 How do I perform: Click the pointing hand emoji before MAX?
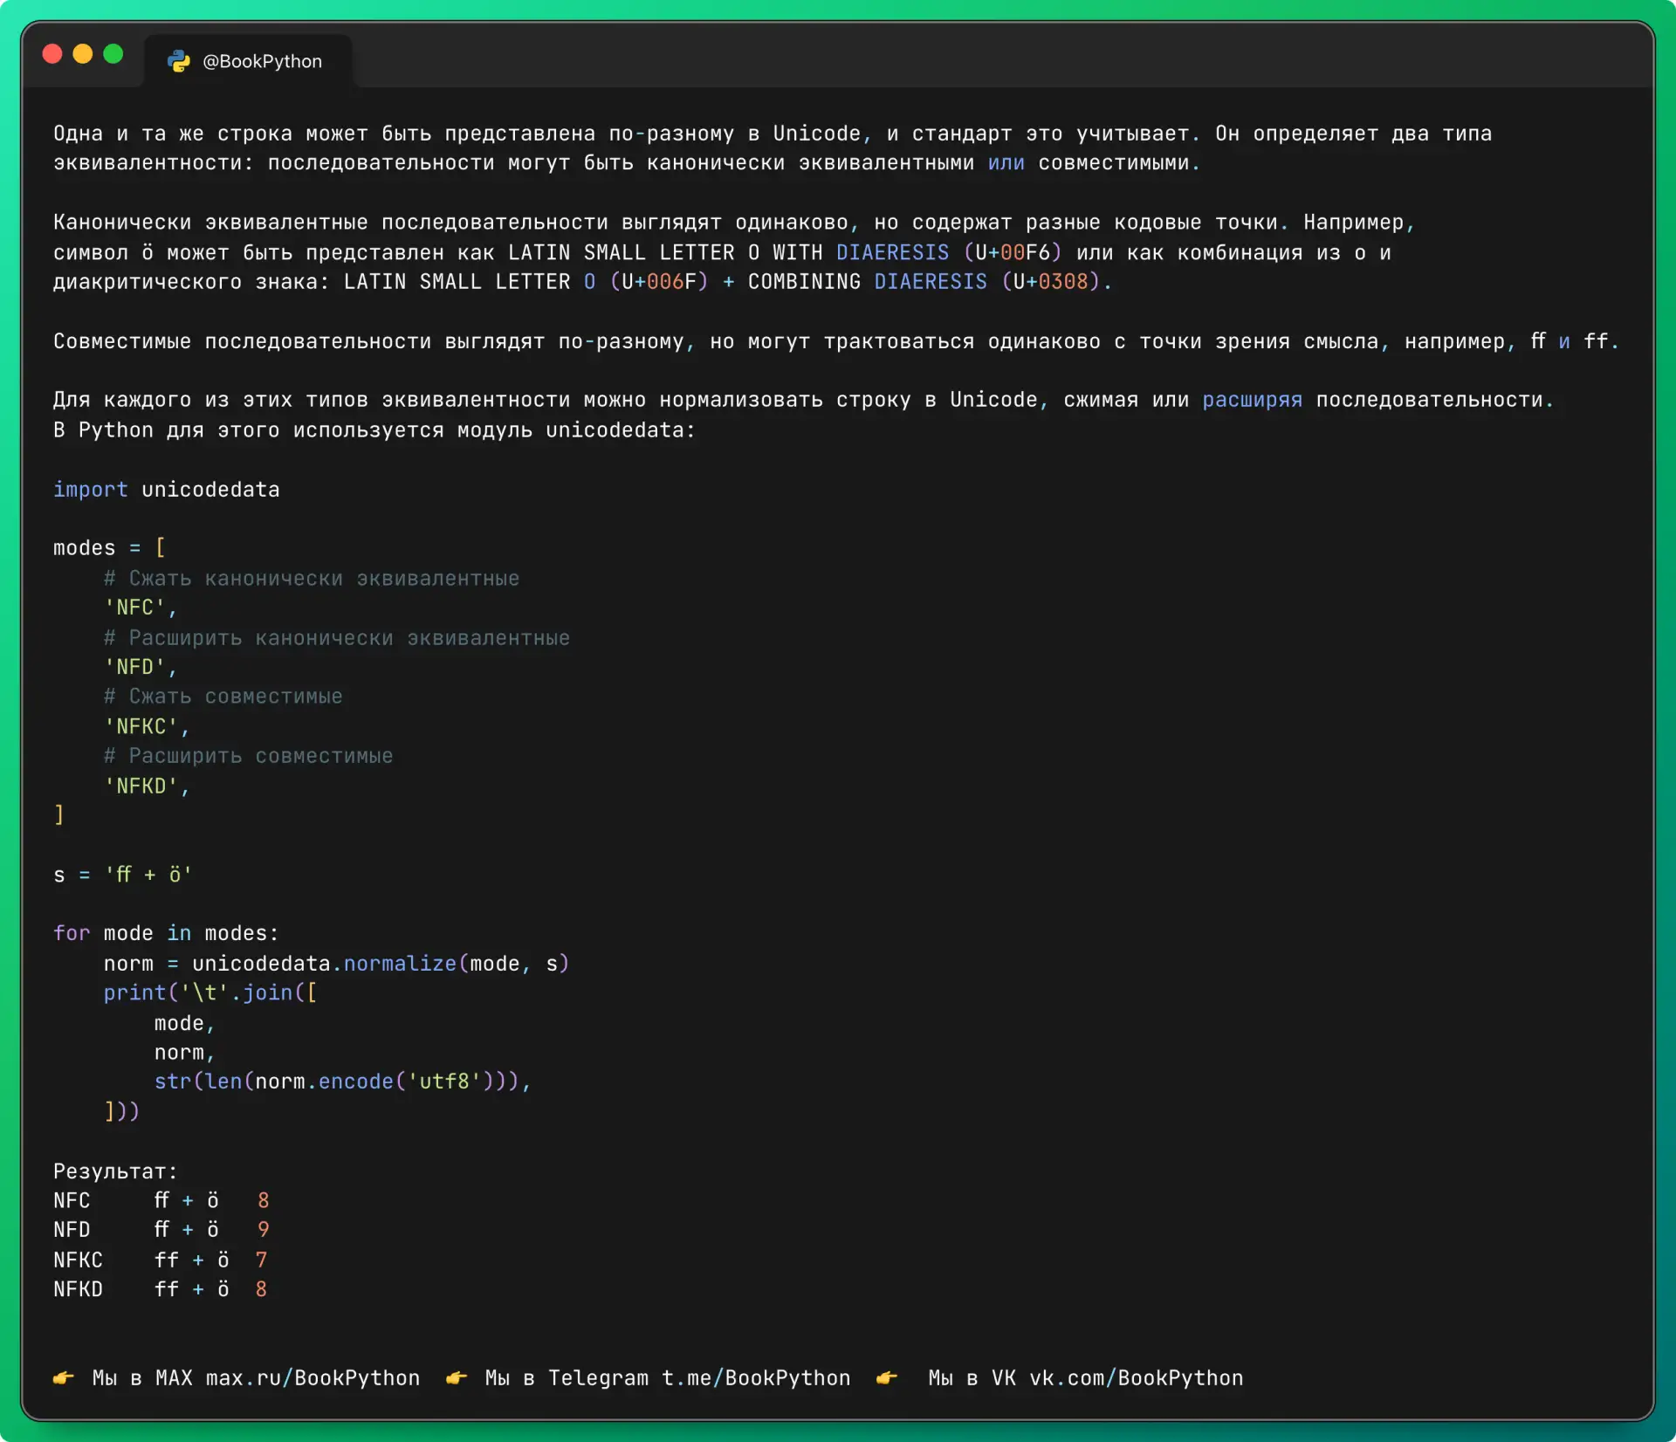tap(64, 1378)
